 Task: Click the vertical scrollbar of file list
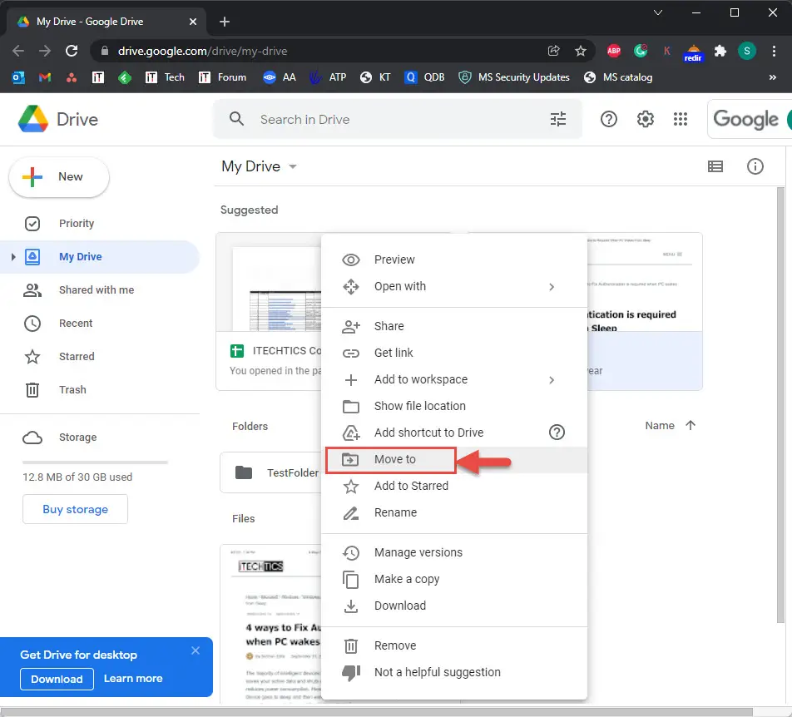click(x=781, y=404)
